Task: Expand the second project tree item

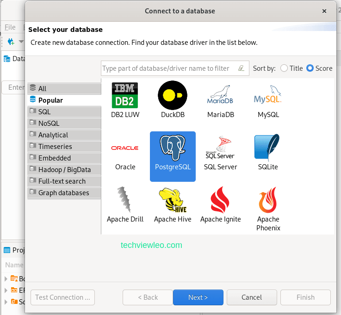Action: coord(6,290)
